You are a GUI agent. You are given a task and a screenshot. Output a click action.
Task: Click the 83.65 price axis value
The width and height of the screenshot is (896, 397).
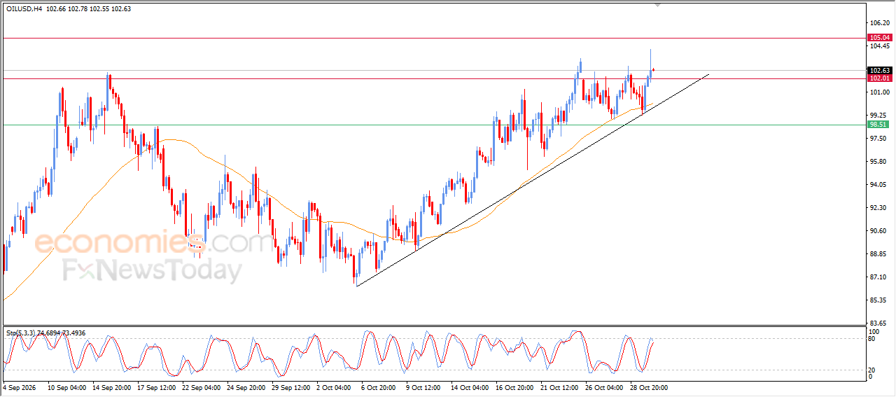click(x=880, y=323)
